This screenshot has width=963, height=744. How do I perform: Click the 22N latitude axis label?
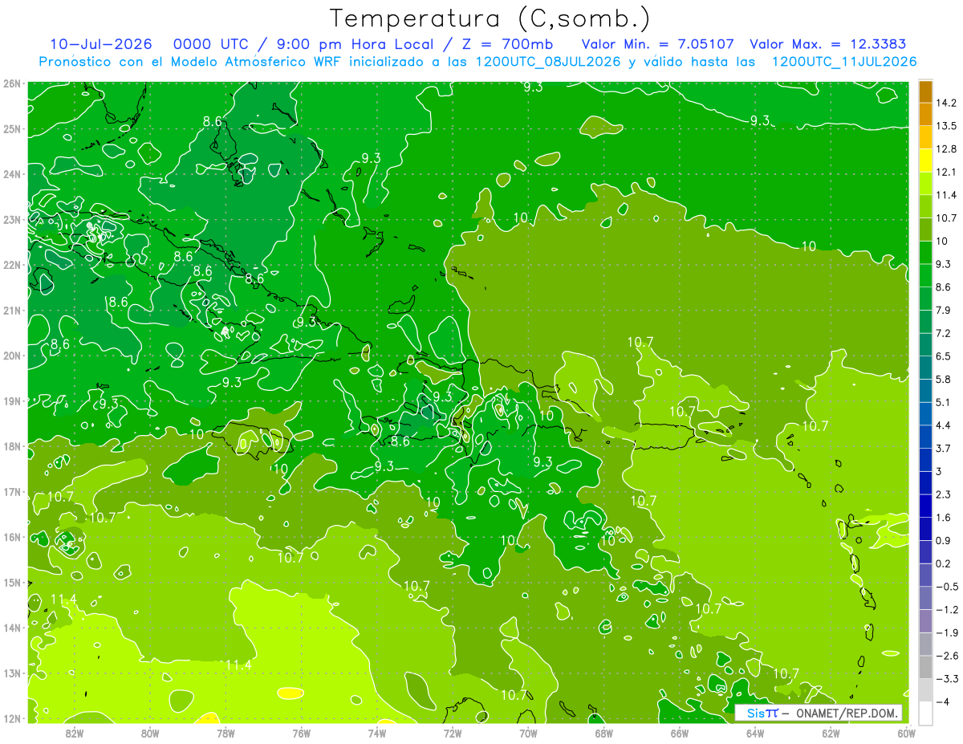click(11, 265)
